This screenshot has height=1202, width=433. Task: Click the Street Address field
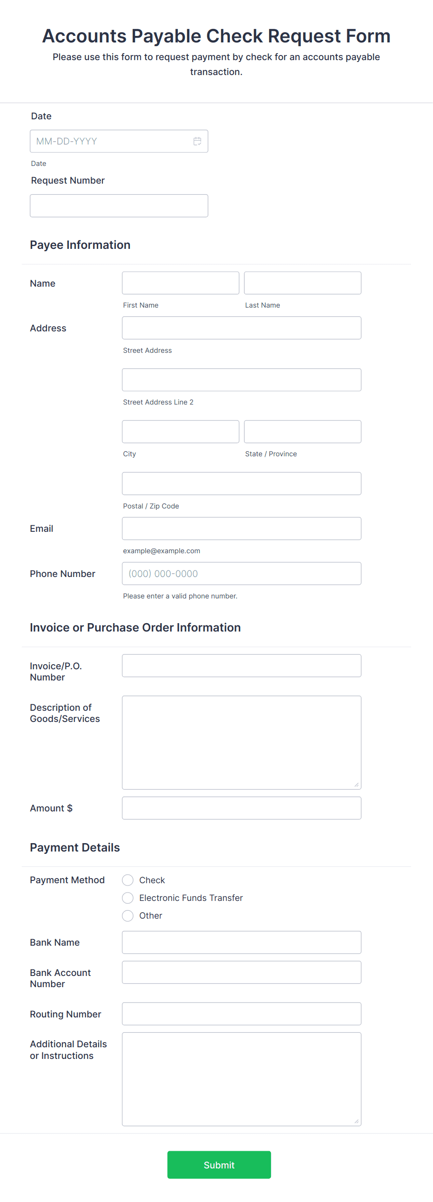tap(242, 328)
